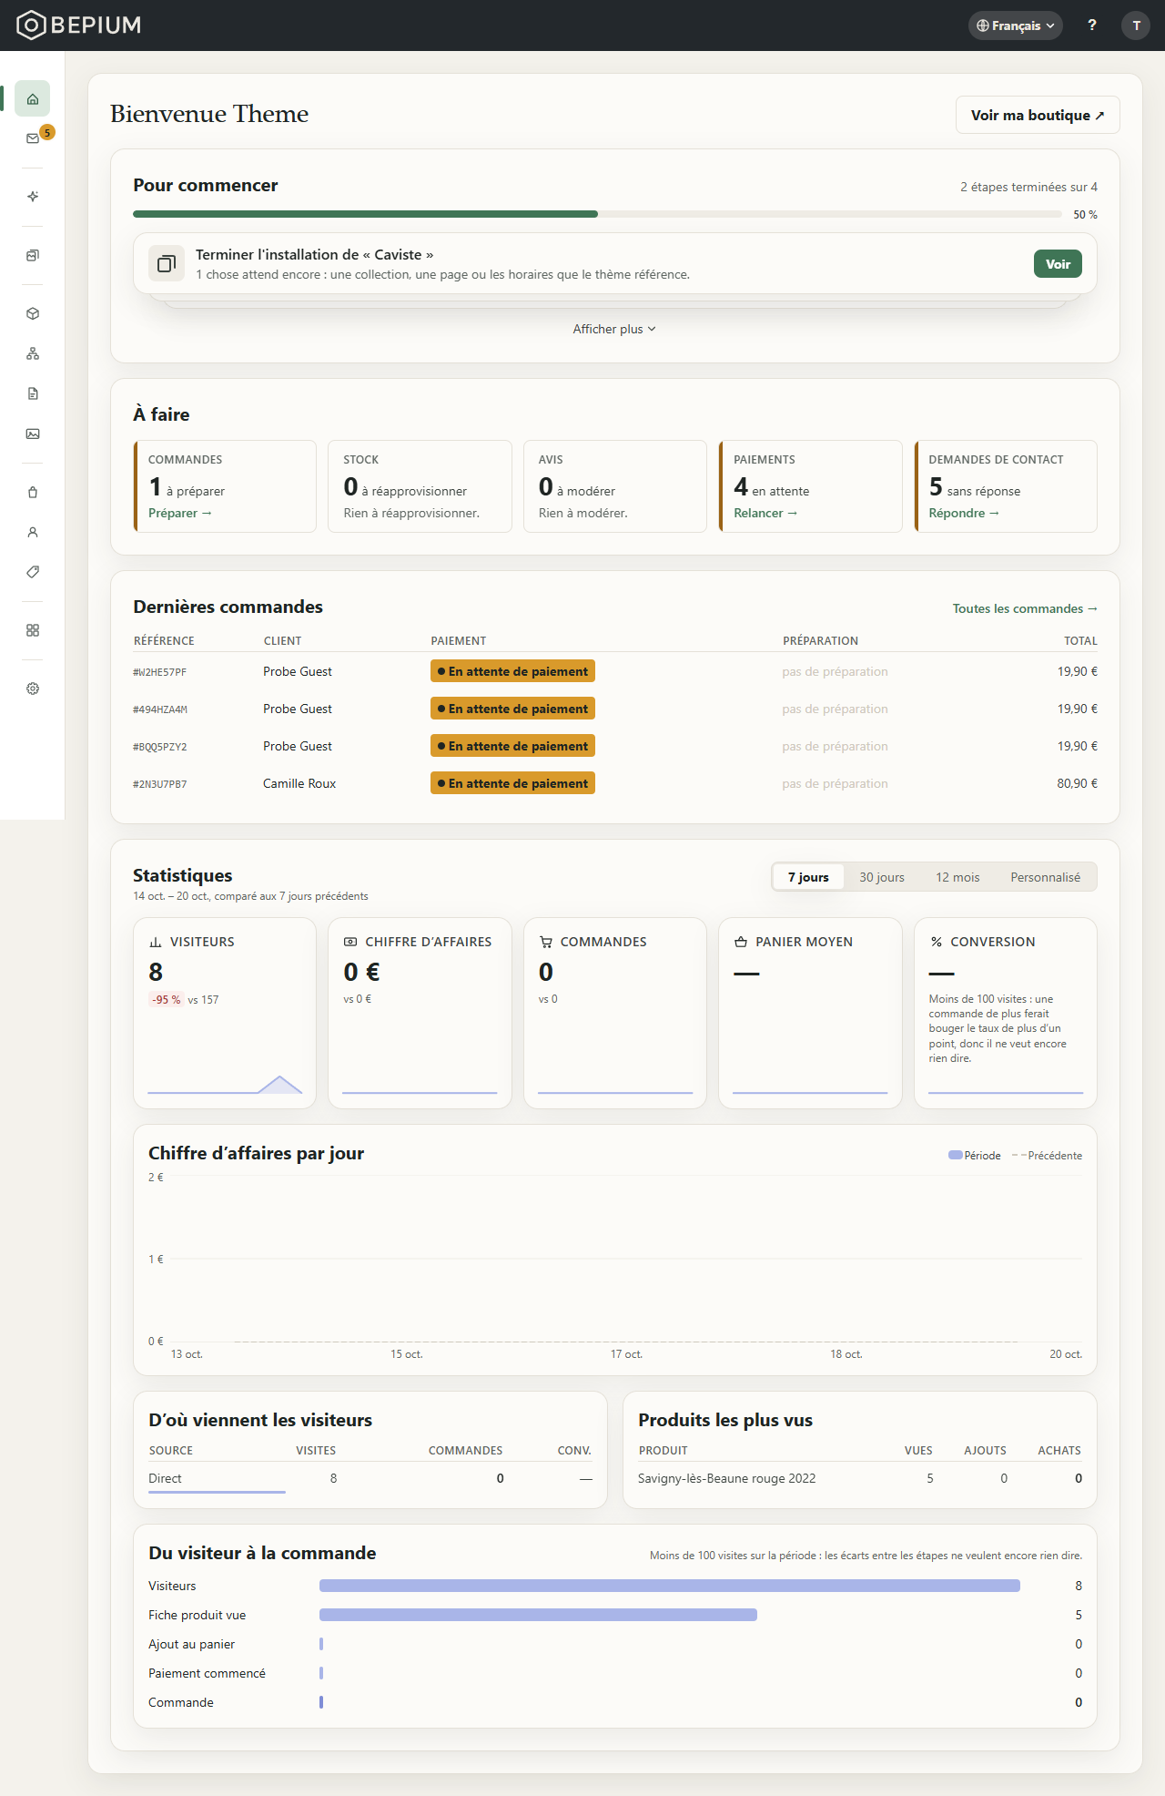
Task: Open the four-squares grid icon in sidebar
Action: (x=33, y=630)
